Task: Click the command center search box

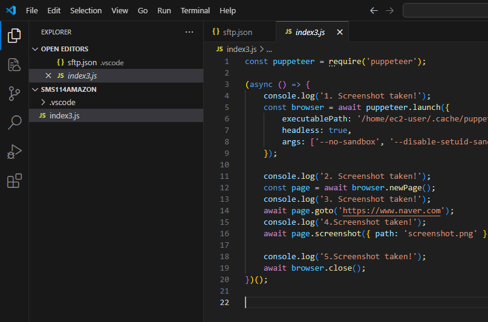Action: point(445,10)
